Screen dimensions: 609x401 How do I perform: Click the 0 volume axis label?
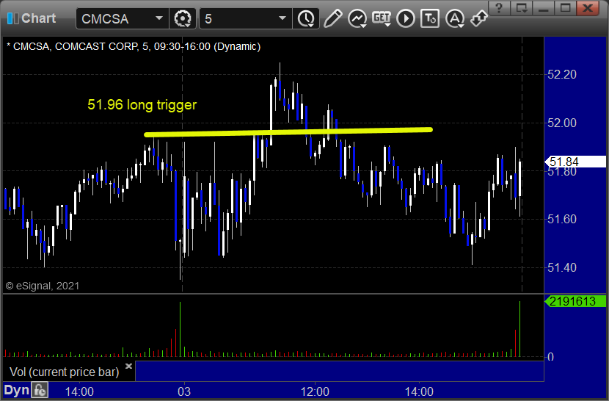coord(550,357)
